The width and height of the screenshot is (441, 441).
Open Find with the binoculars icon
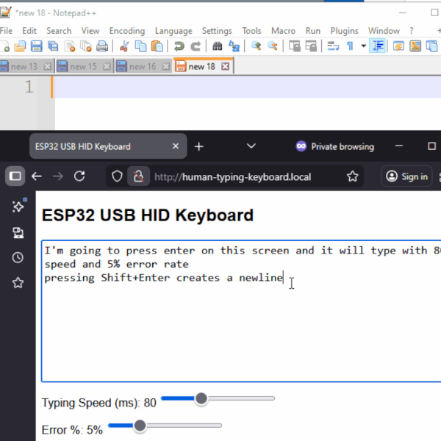point(218,46)
